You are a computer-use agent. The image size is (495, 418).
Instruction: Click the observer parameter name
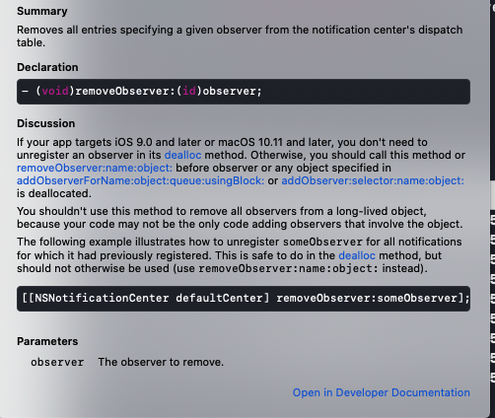(57, 362)
